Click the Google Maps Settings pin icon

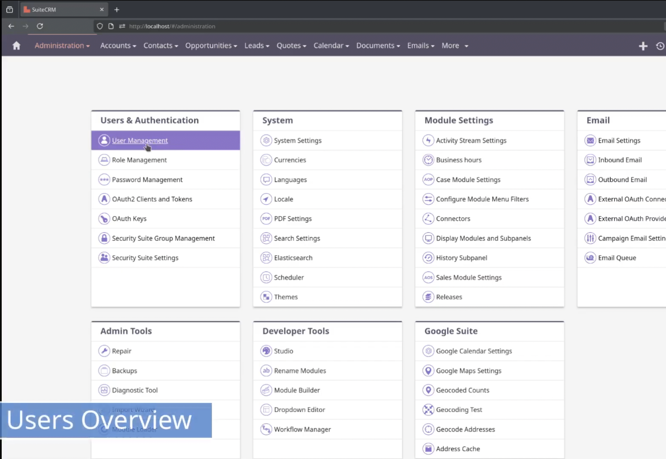(x=428, y=370)
